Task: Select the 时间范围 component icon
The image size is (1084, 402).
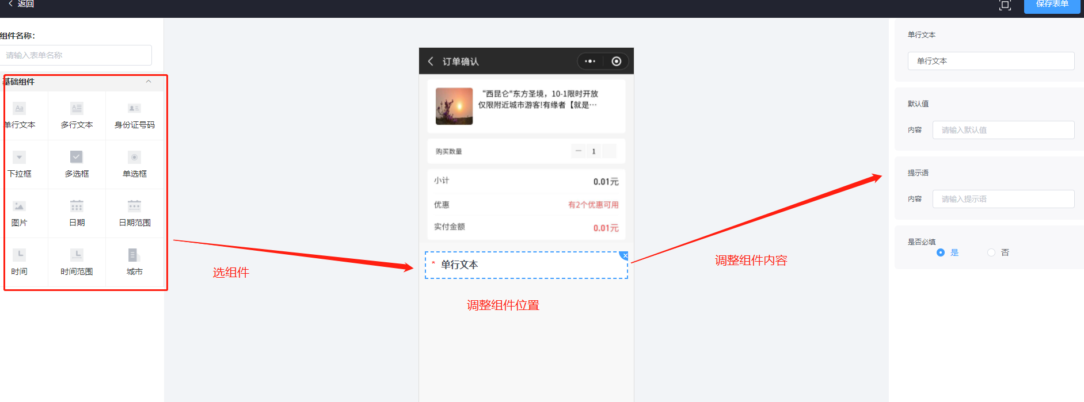Action: pos(77,255)
